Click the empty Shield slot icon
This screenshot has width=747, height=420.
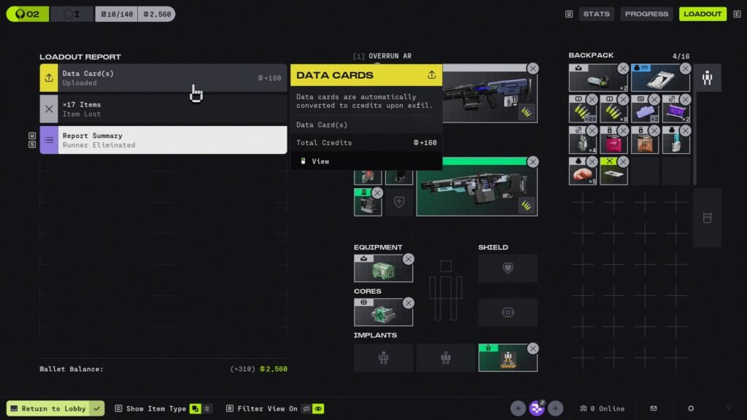(x=508, y=268)
